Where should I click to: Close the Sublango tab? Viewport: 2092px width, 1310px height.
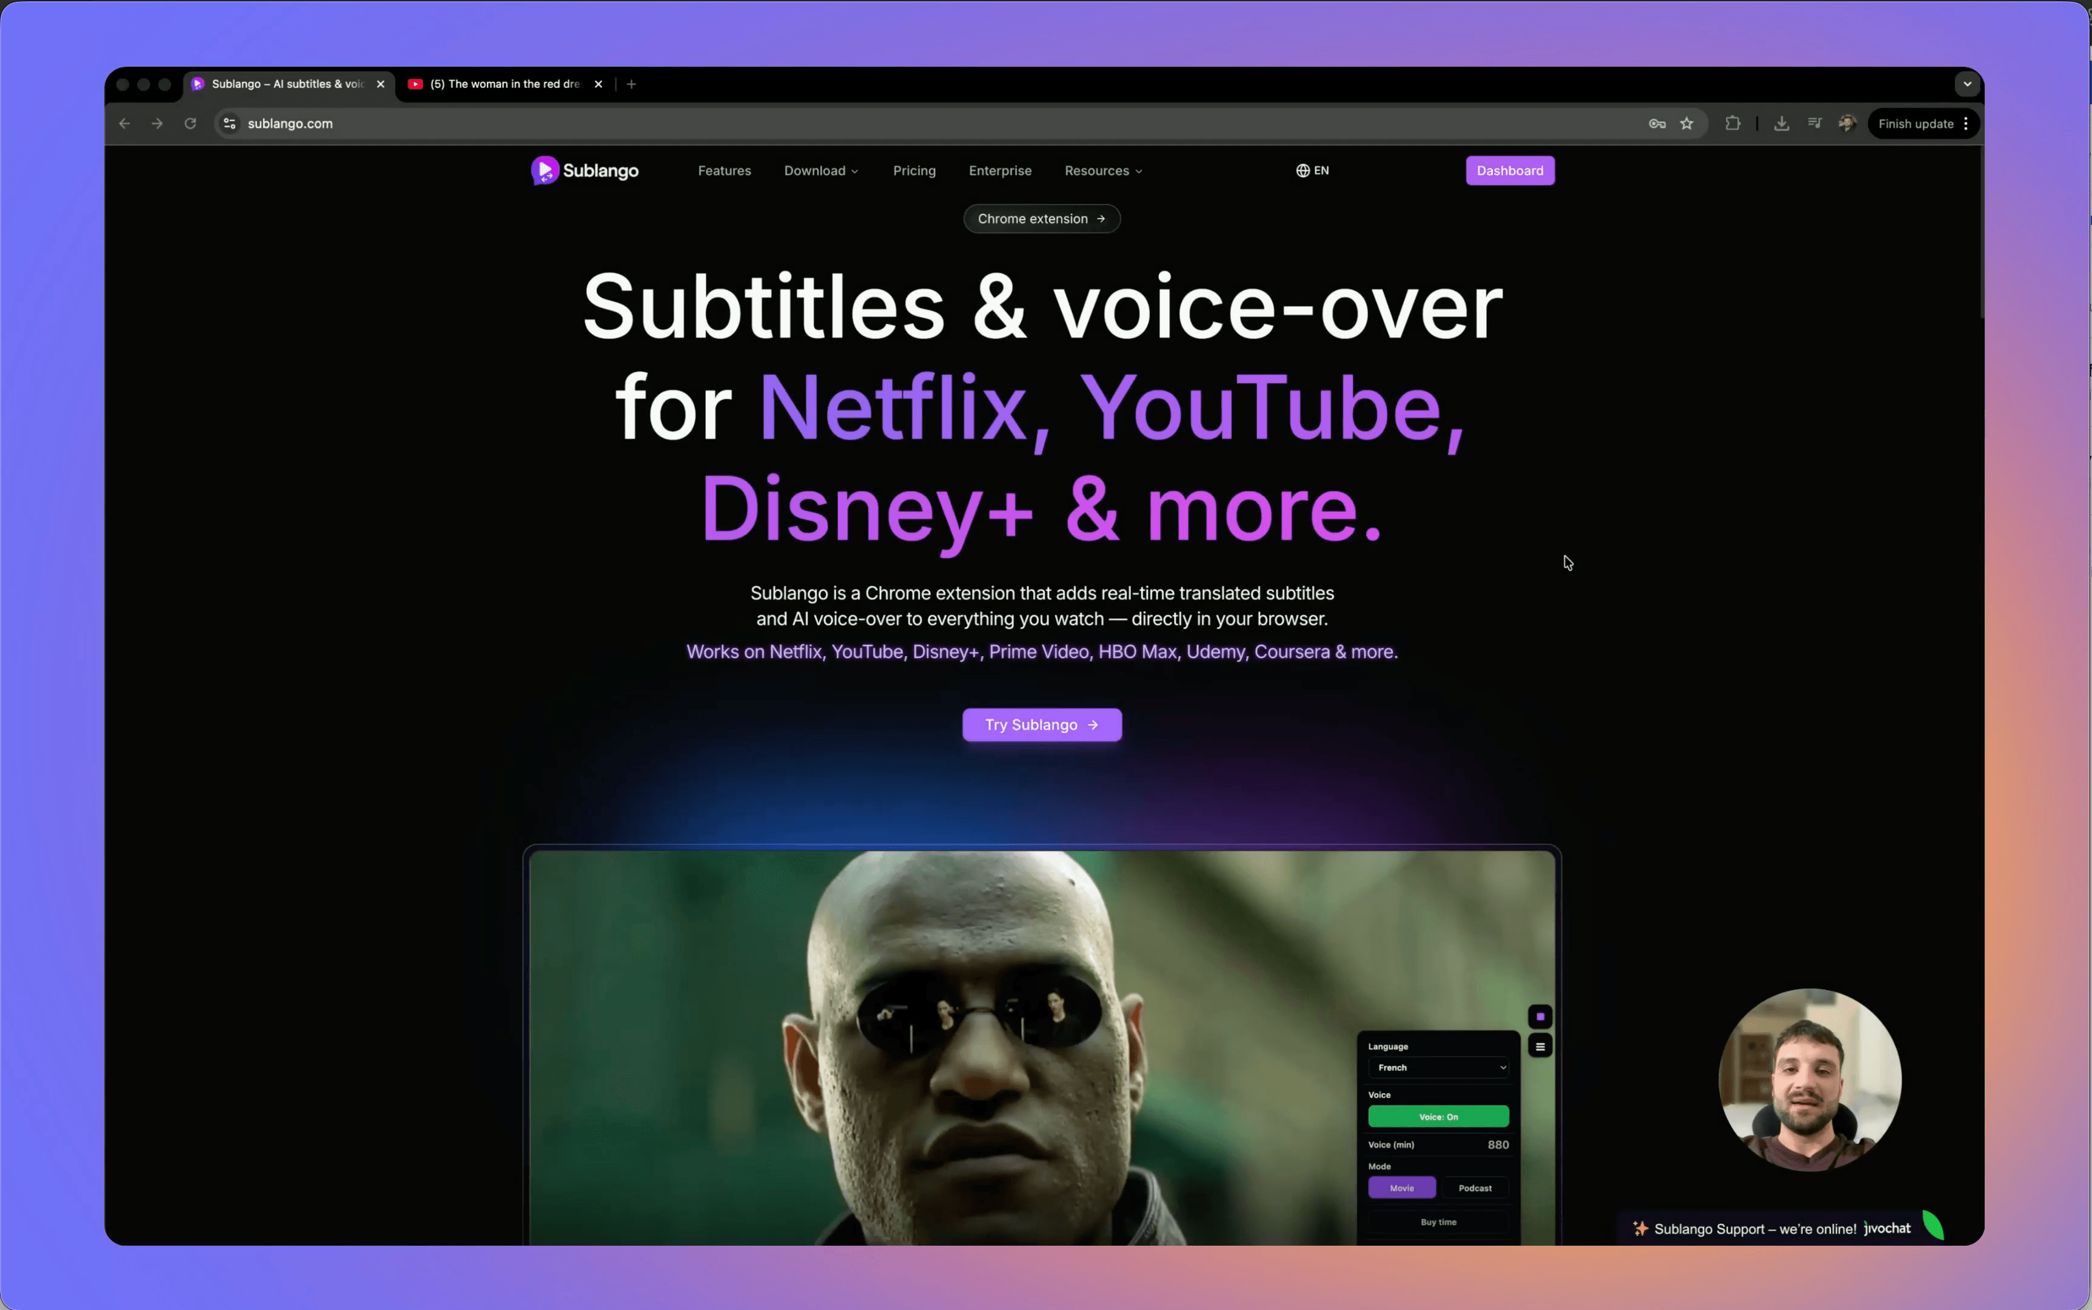[x=380, y=84]
